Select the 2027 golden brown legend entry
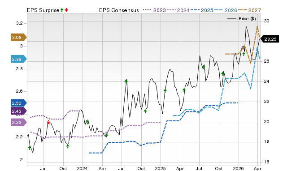This screenshot has width=287, height=171. pyautogui.click(x=249, y=10)
